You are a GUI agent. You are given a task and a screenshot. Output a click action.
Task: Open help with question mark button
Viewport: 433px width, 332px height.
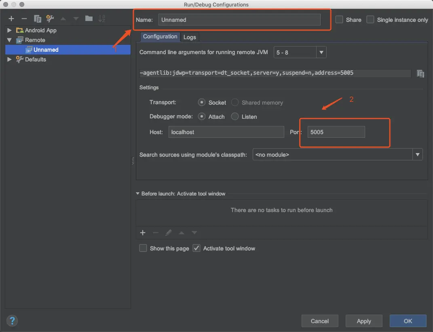(x=12, y=321)
